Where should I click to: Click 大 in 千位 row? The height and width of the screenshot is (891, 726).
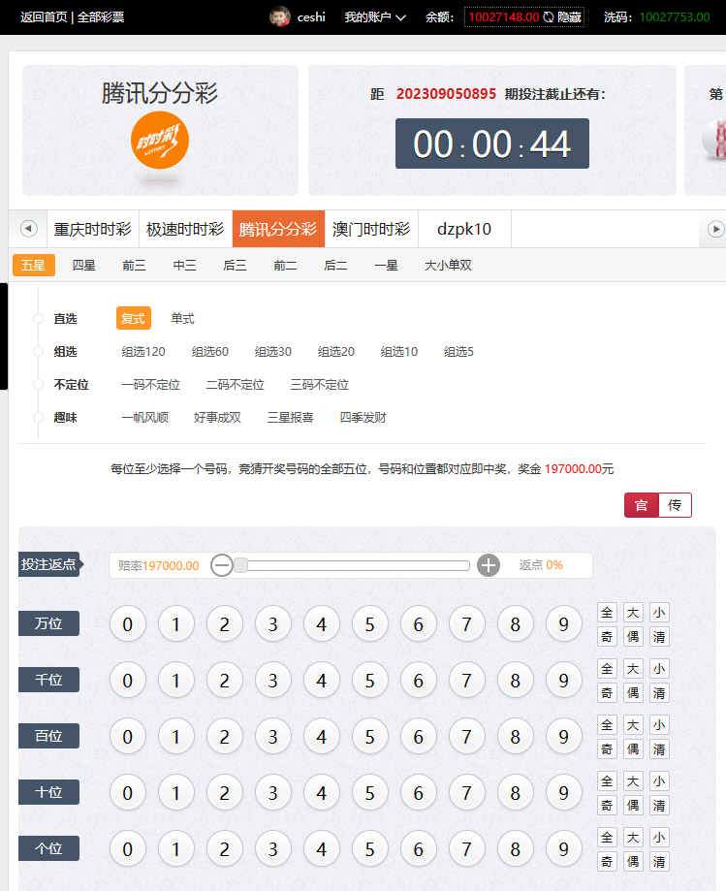tap(633, 669)
